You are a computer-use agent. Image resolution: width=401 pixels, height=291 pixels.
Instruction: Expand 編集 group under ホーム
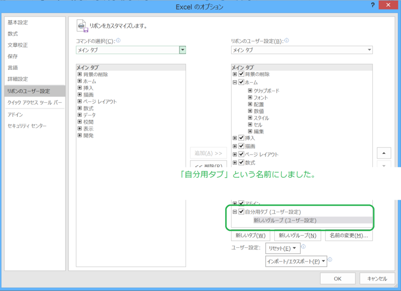click(x=250, y=131)
